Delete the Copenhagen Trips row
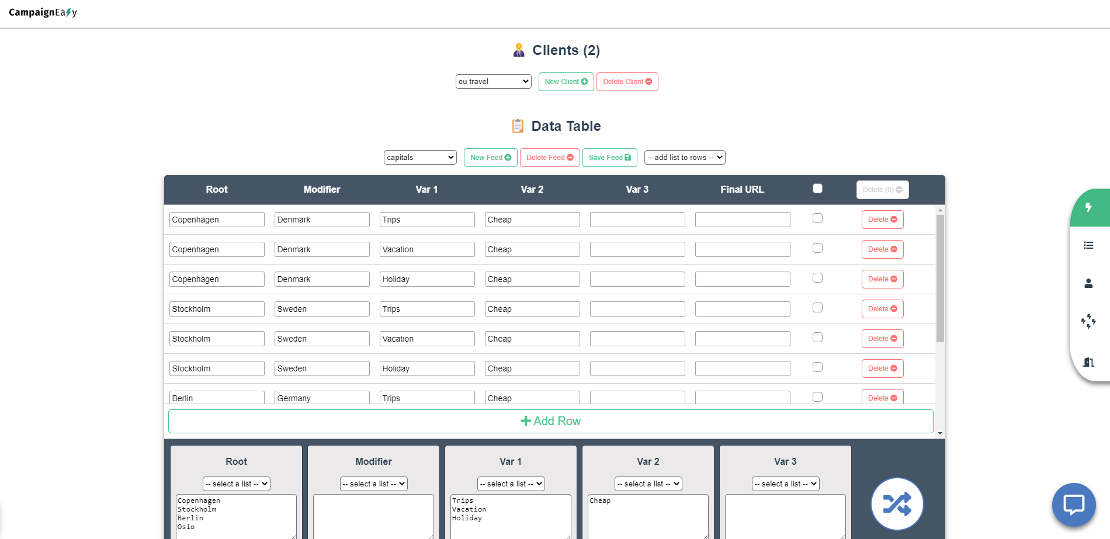1110x539 pixels. pyautogui.click(x=882, y=220)
